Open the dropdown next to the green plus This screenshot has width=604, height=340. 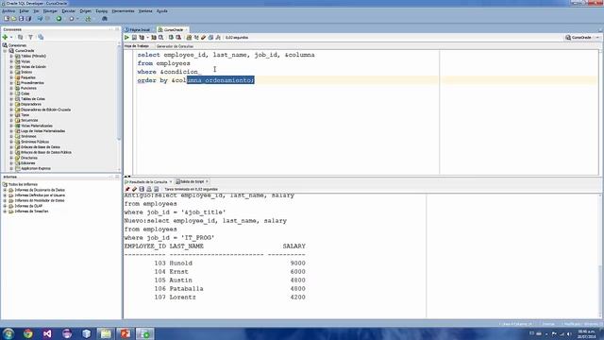coord(11,37)
